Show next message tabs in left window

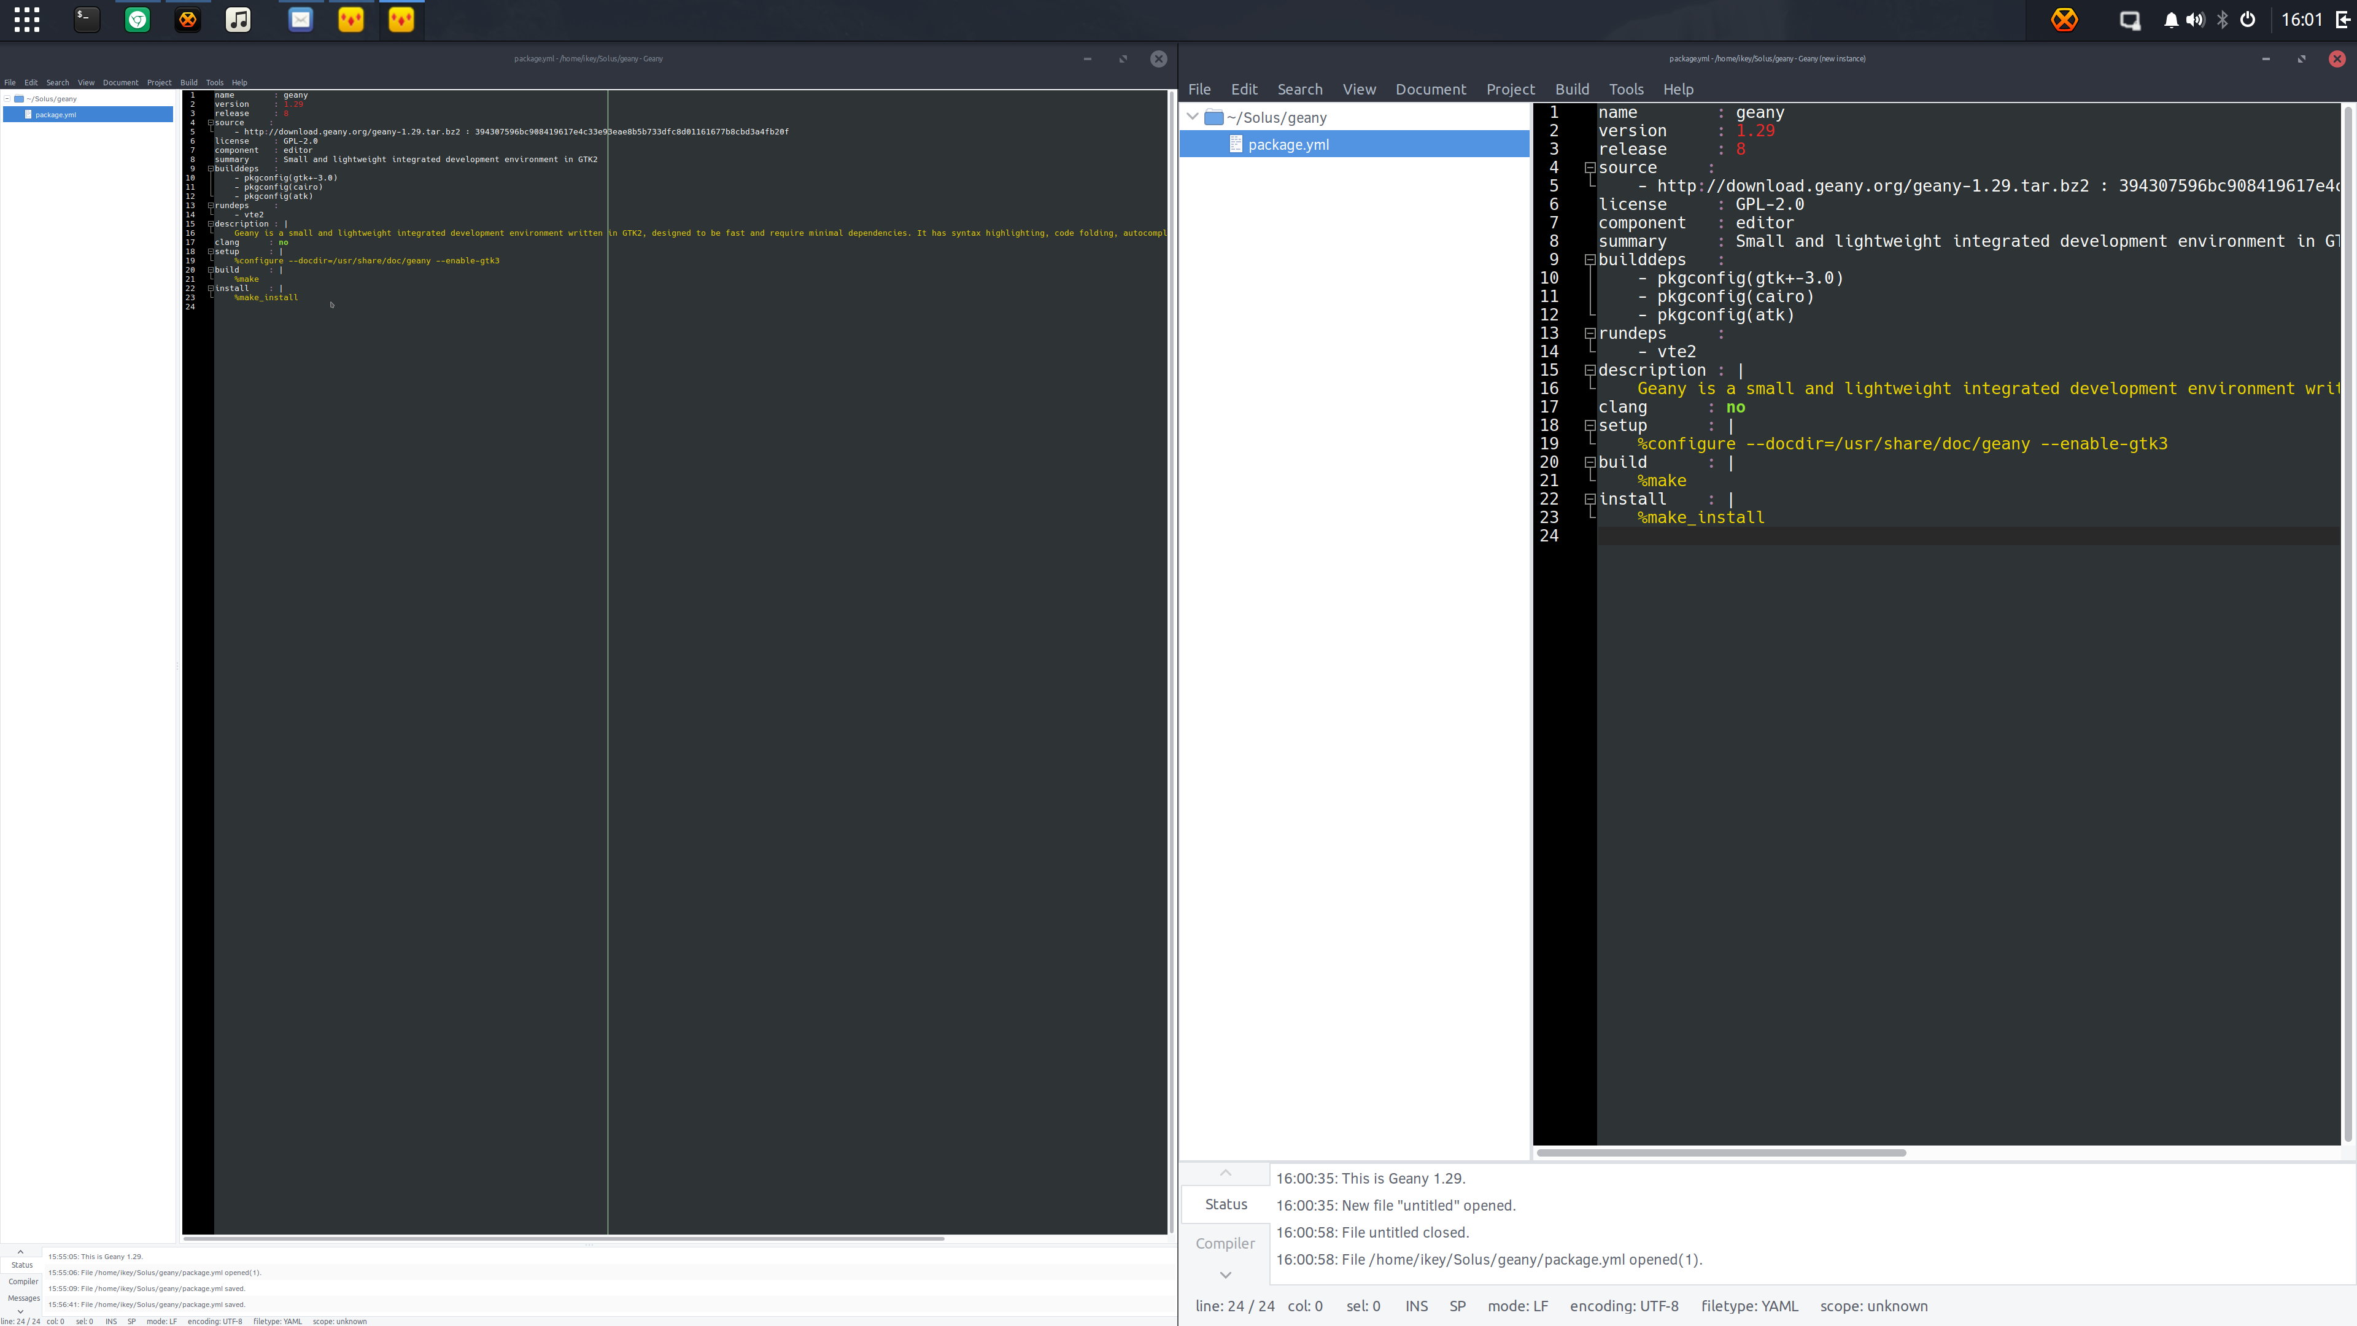pyautogui.click(x=20, y=1311)
